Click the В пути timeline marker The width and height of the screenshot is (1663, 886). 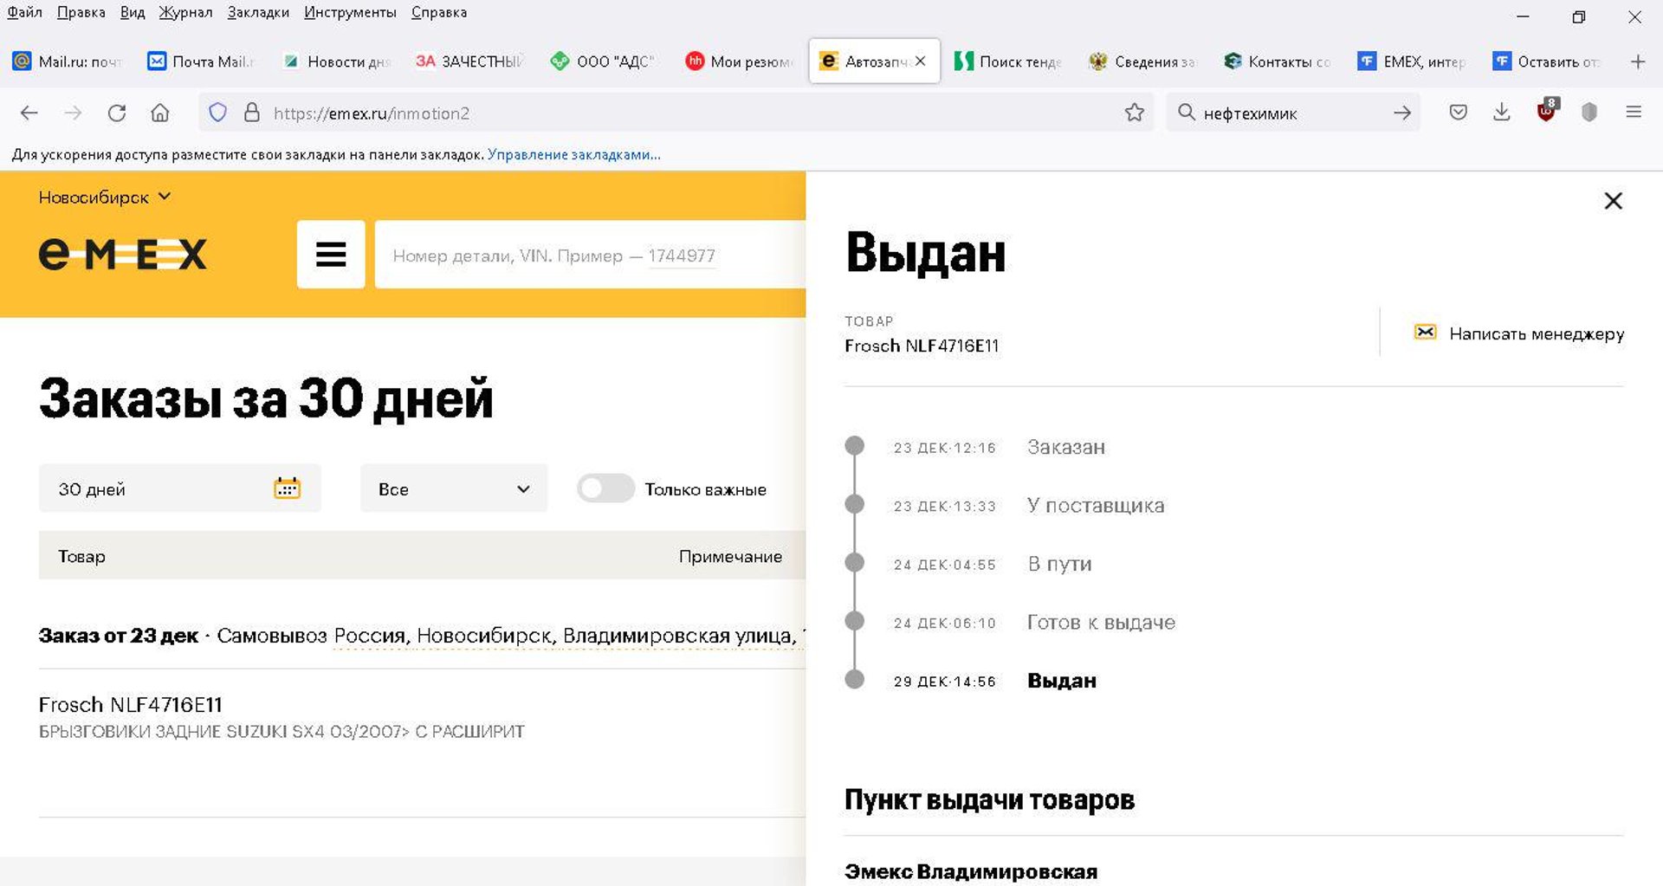pyautogui.click(x=854, y=563)
